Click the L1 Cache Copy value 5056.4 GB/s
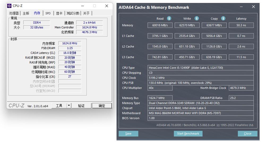This screenshot has width=262, height=142. click(214, 36)
